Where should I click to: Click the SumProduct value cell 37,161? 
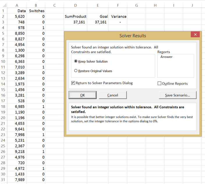[76, 22]
